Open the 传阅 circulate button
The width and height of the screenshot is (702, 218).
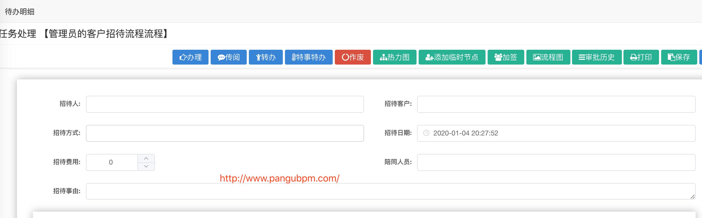click(228, 57)
